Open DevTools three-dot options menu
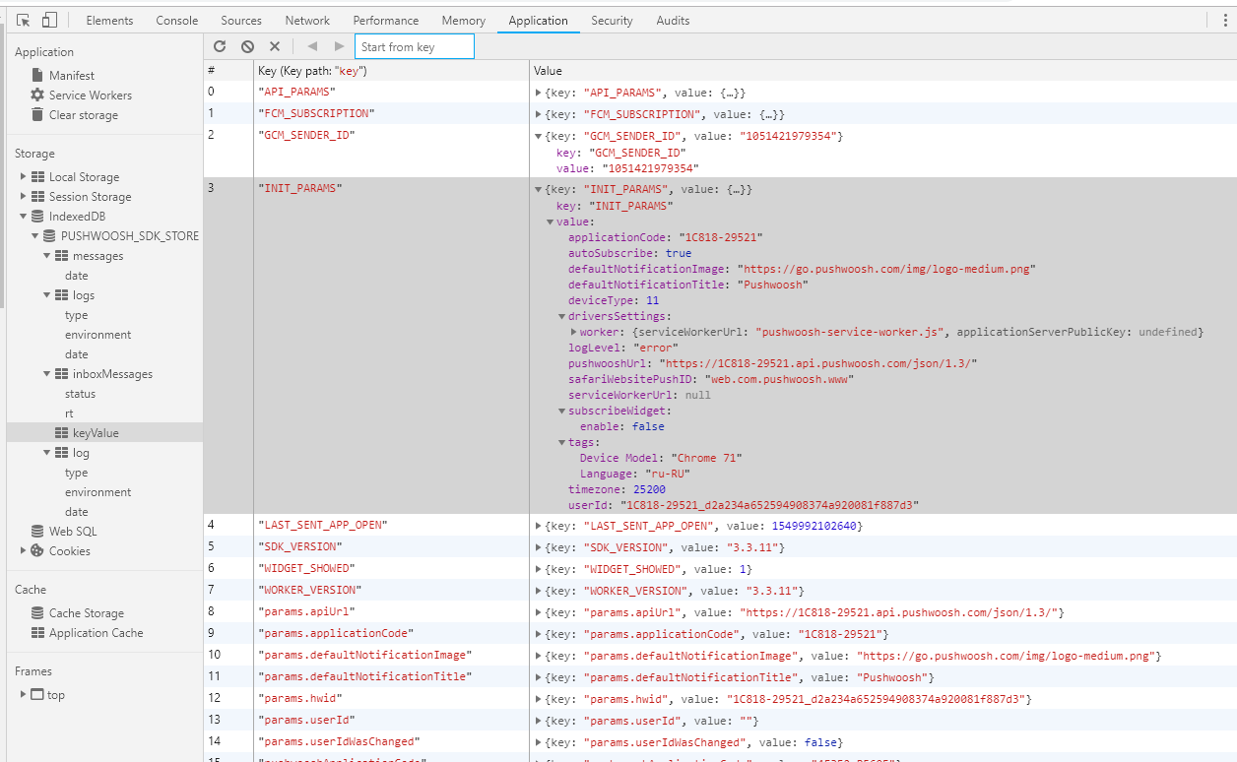Viewport: 1237px width, 762px height. pos(1226,20)
